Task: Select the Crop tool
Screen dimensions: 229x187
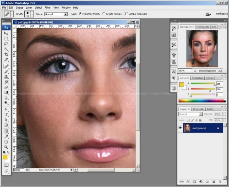Action: (x=6, y=55)
